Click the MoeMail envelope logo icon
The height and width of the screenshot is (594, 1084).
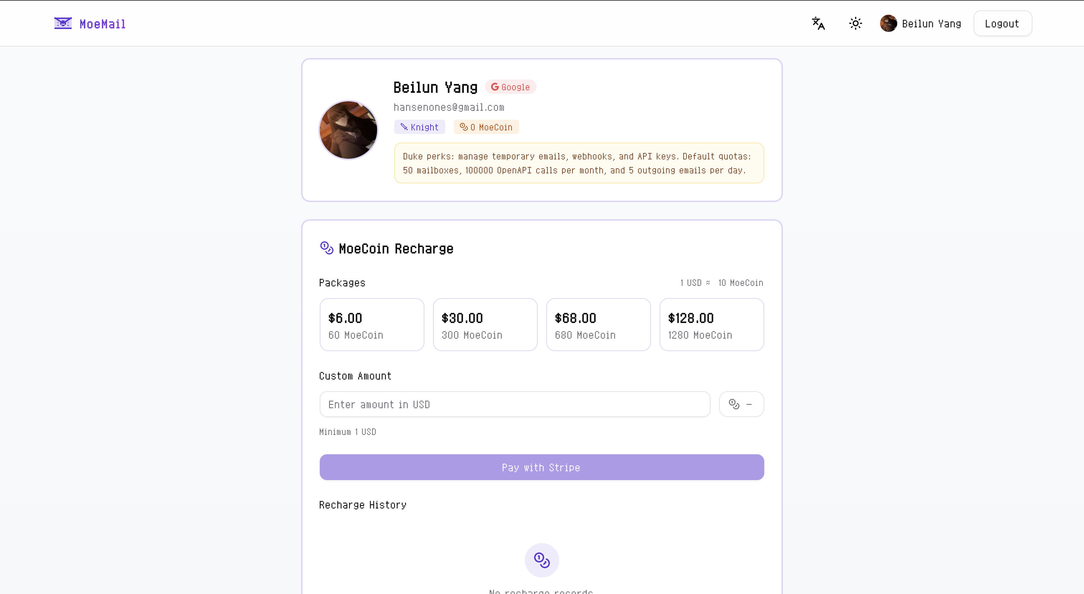(x=63, y=23)
